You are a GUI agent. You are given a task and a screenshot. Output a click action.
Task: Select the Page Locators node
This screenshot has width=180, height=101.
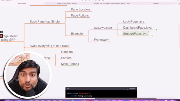(x=81, y=9)
